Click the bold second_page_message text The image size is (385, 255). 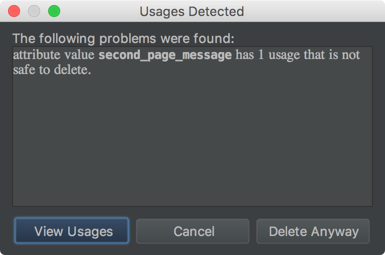click(165, 55)
